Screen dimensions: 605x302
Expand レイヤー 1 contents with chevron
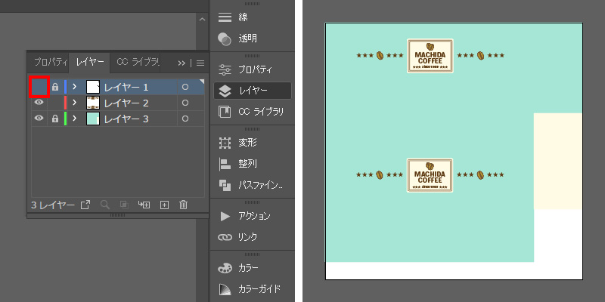[x=75, y=87]
